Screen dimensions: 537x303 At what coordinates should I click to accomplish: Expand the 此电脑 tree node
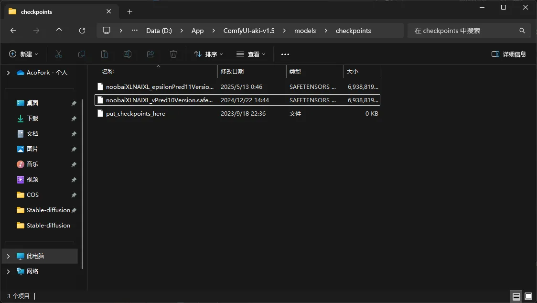point(8,256)
